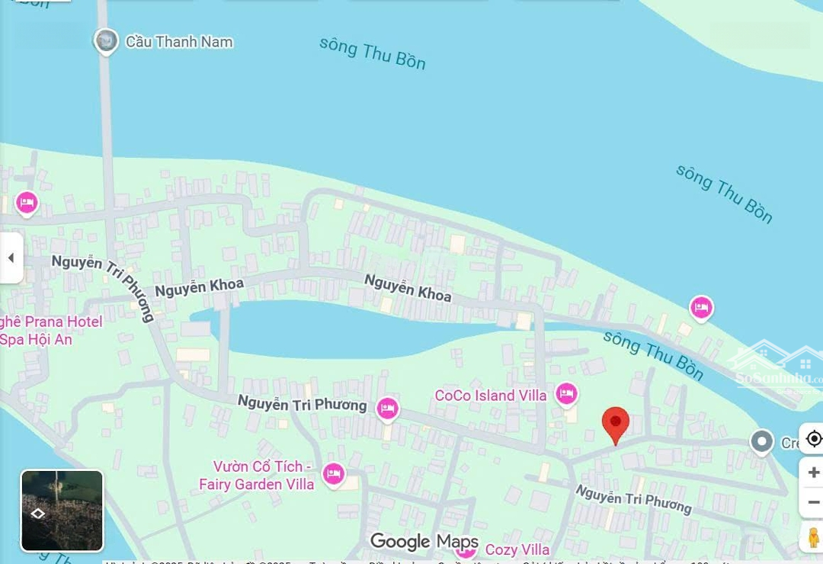Select Vườn Cổ Tích - Fairy Garden Villa text

pyautogui.click(x=257, y=476)
